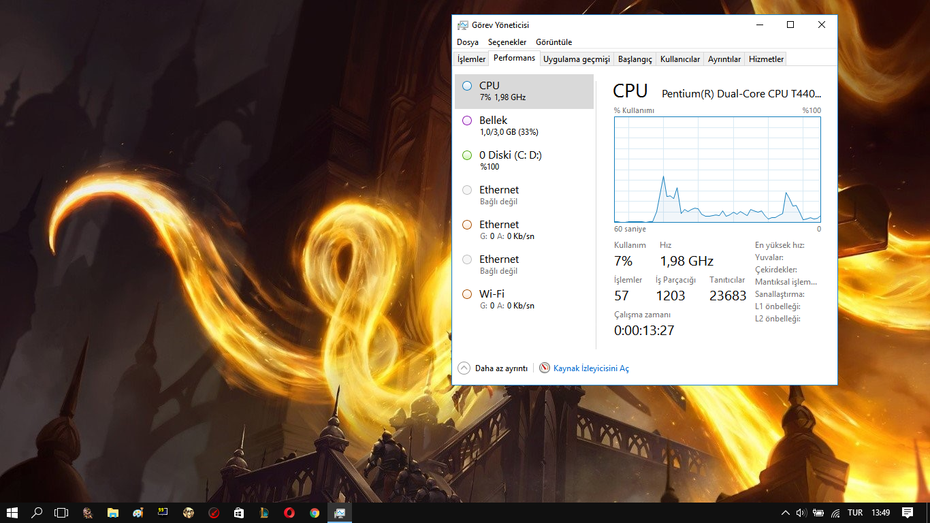Open the clock showing 13:49
Screen dimensions: 930x523
(x=881, y=513)
